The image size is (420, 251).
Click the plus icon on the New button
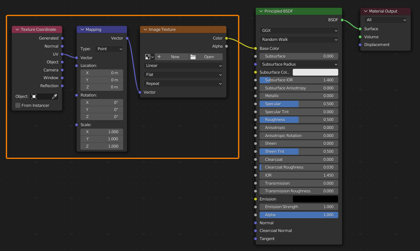(159, 57)
